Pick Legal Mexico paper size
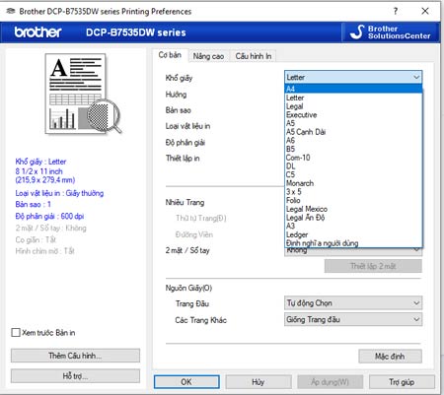This screenshot has width=444, height=395. [x=353, y=209]
